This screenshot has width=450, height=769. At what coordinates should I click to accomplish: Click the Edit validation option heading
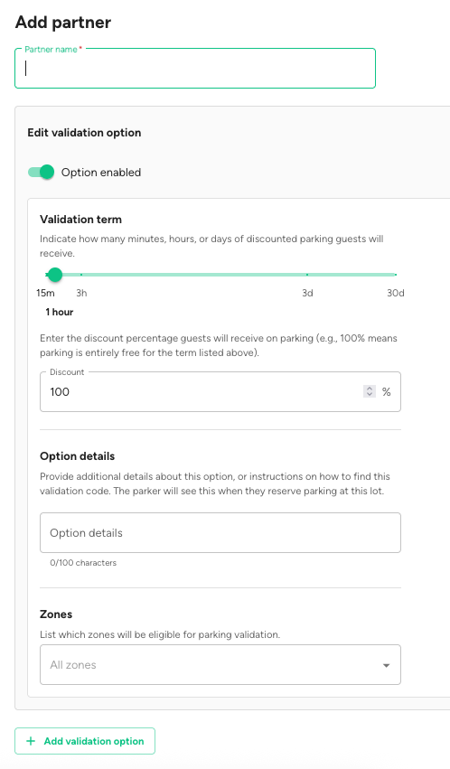click(x=84, y=133)
